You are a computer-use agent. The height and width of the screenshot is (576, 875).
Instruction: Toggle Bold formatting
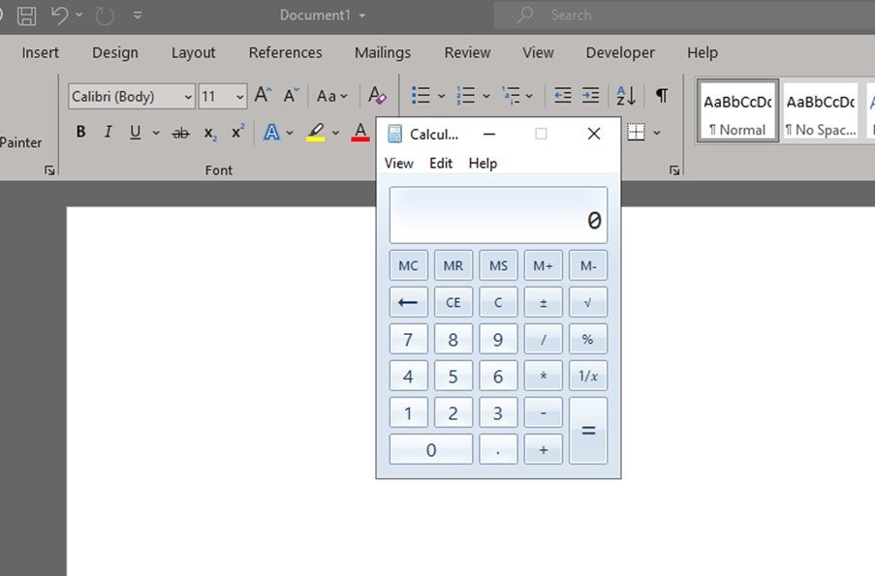80,133
